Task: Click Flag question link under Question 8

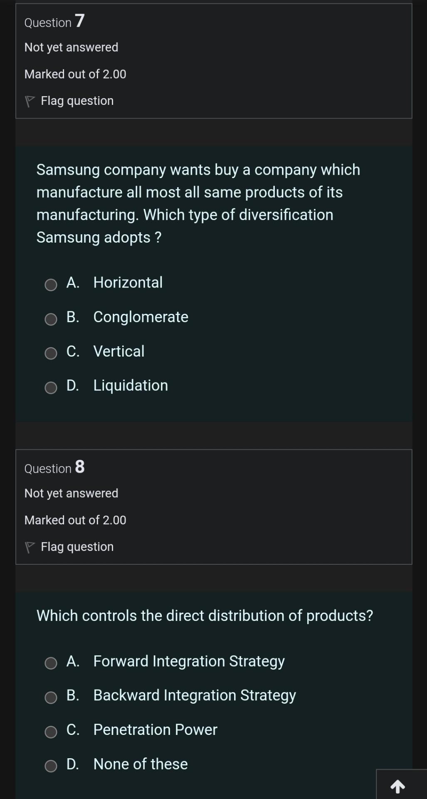Action: tap(77, 546)
